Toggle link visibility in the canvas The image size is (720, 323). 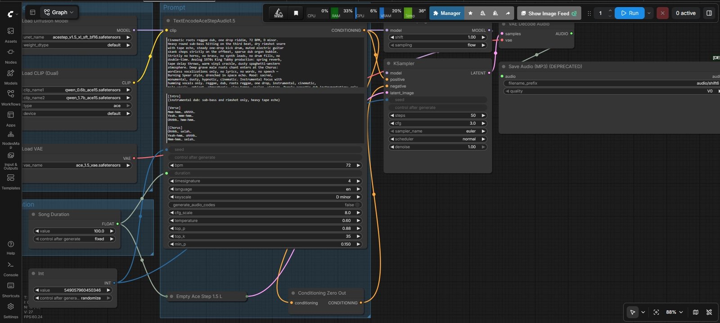pos(709,312)
